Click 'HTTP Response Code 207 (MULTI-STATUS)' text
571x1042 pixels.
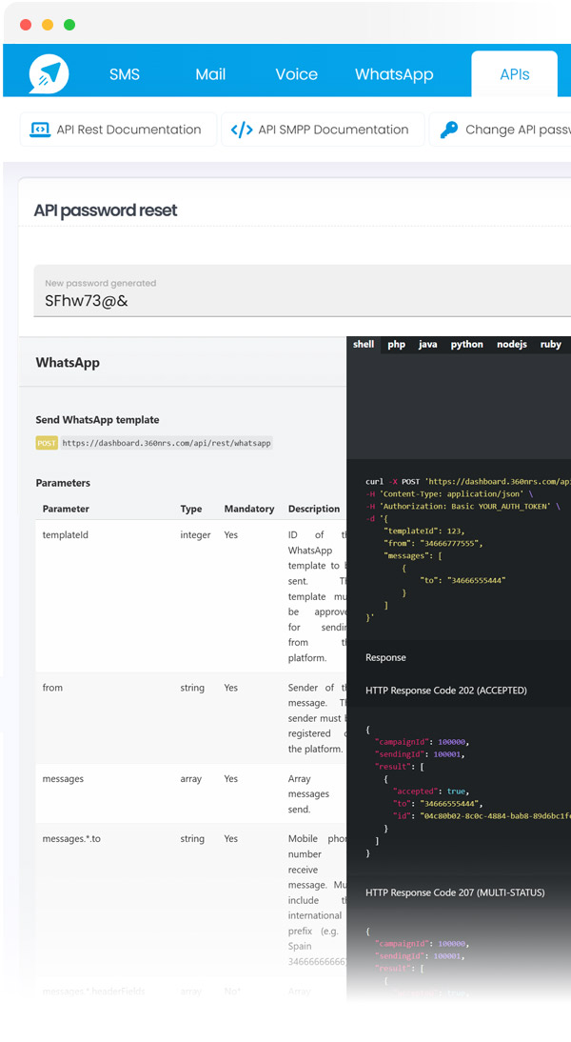[455, 892]
